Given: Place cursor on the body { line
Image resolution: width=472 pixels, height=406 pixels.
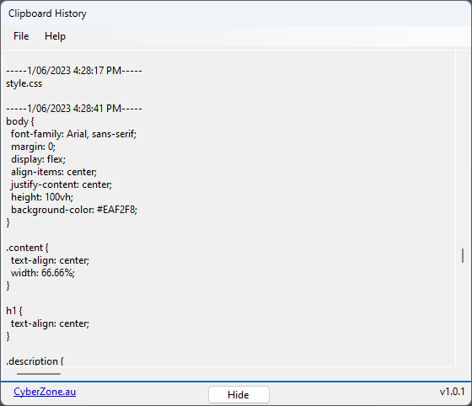Looking at the screenshot, I should [20, 121].
